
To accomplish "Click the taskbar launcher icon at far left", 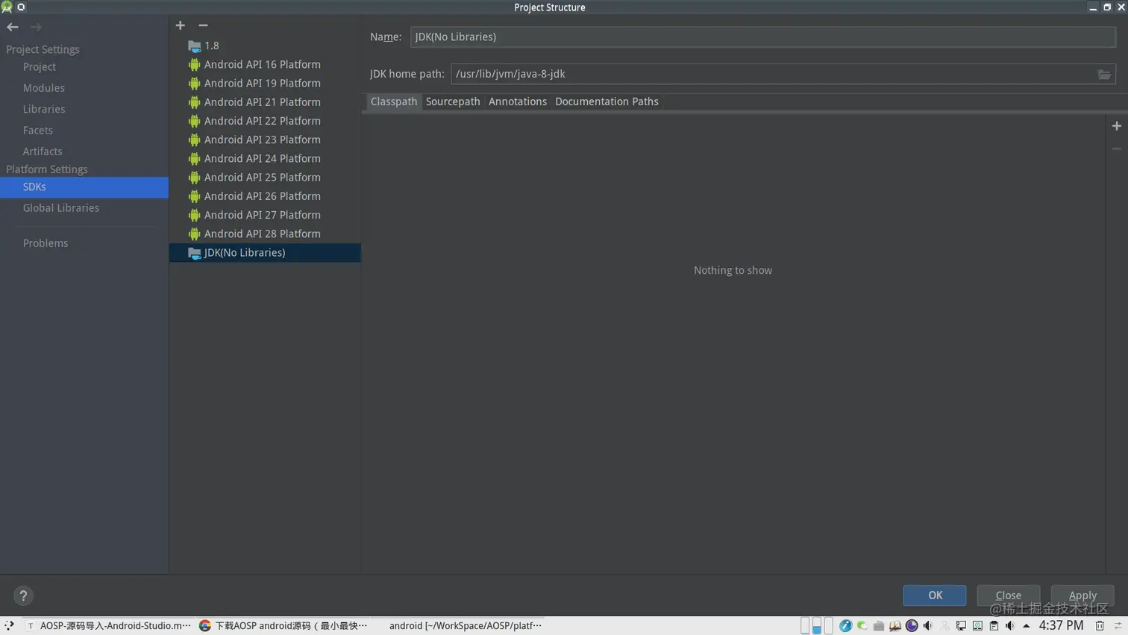I will point(9,625).
